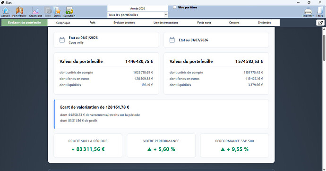Open the Evolution toolbar icon
This screenshot has height=171, width=326.
[x=69, y=12]
